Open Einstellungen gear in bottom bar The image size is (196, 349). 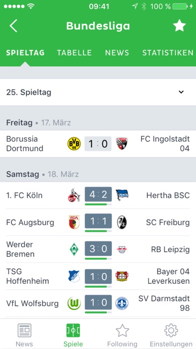point(171,335)
